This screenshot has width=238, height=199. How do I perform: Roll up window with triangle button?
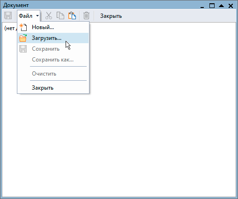(x=221, y=6)
